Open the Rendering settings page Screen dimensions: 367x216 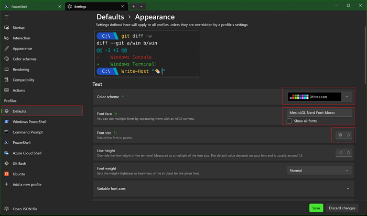(x=42, y=70)
